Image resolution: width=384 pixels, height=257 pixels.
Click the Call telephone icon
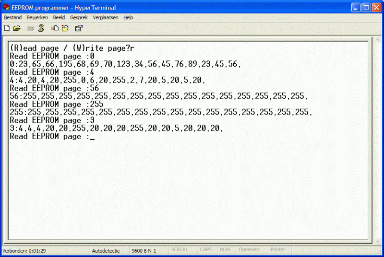tap(31, 28)
